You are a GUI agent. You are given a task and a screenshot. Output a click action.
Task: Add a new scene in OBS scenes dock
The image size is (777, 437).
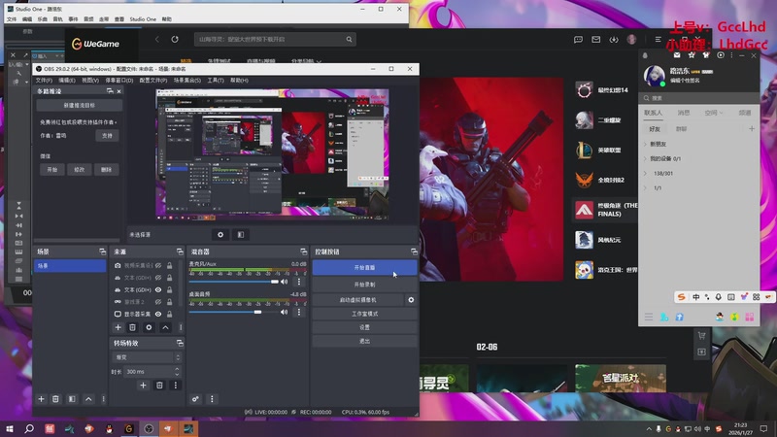point(41,399)
